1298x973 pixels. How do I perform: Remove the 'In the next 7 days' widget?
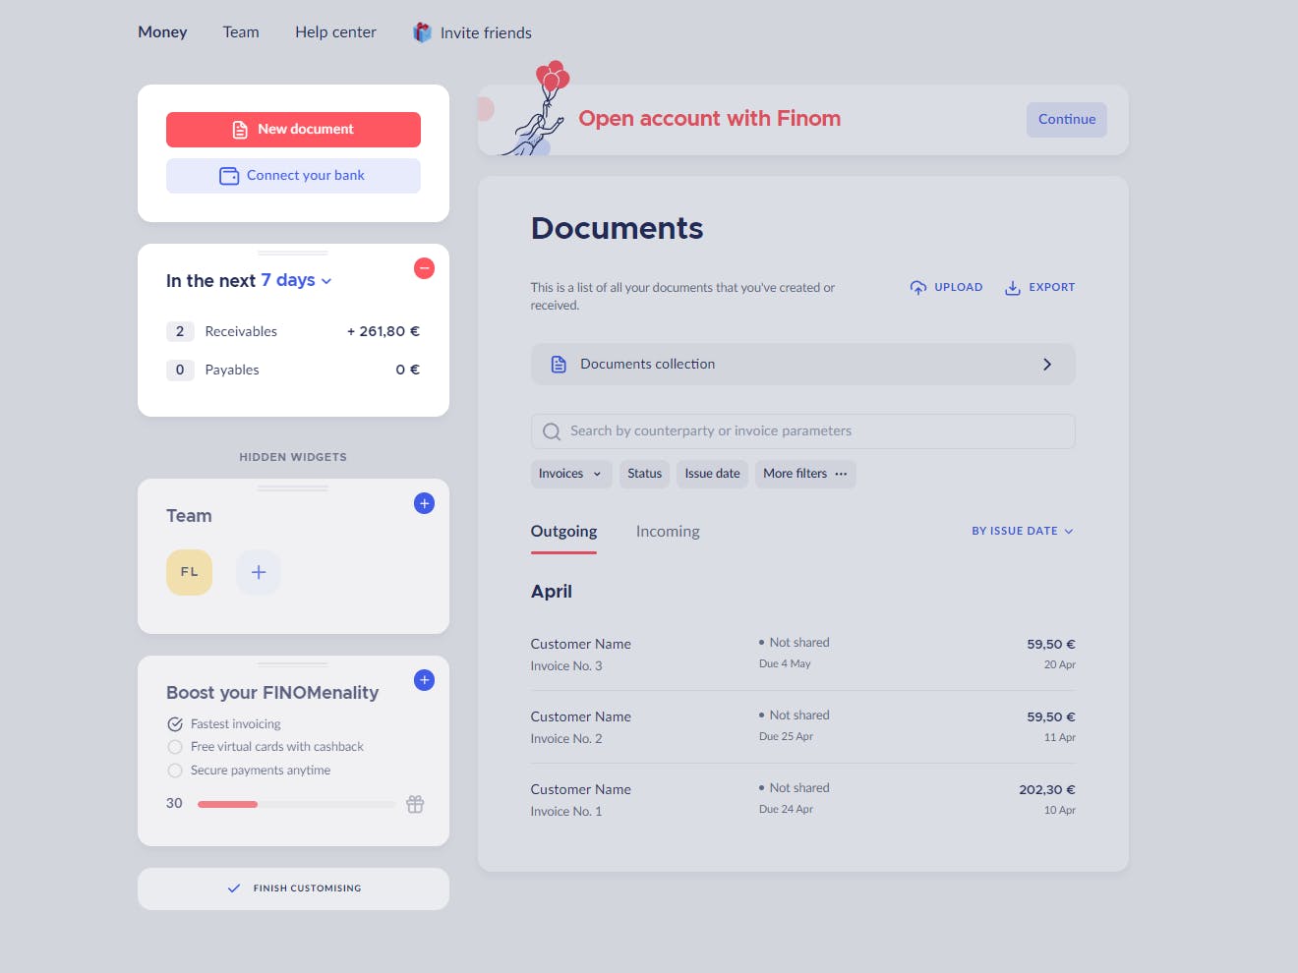pyautogui.click(x=424, y=268)
